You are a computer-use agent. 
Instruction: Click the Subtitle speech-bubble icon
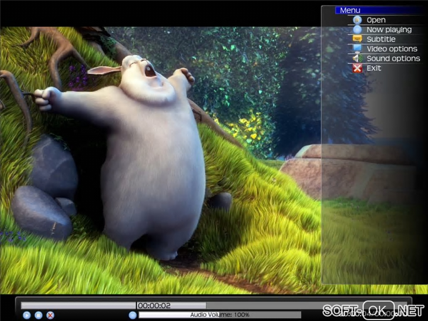(x=358, y=39)
